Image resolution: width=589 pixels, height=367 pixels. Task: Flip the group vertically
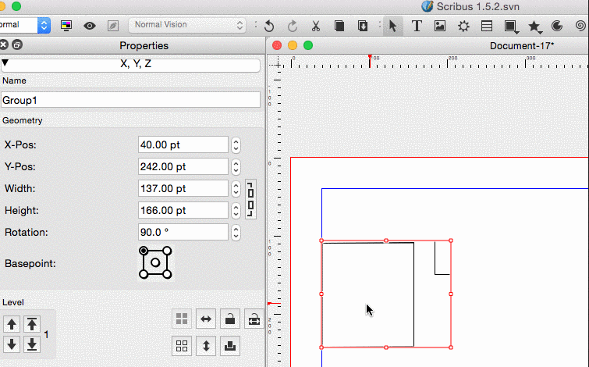point(206,345)
